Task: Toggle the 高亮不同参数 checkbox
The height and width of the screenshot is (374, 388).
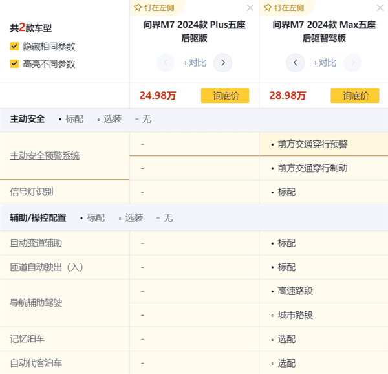Action: (14, 63)
